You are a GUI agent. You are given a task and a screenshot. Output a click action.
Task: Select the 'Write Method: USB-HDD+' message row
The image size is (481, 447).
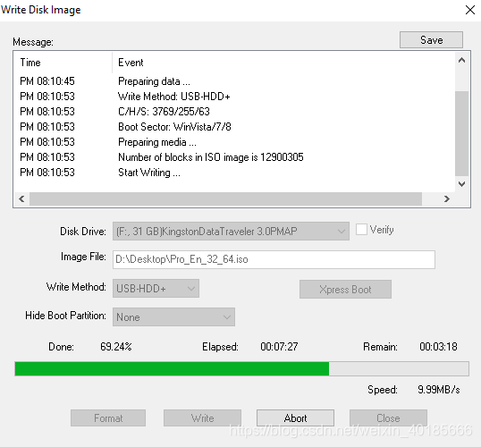234,97
